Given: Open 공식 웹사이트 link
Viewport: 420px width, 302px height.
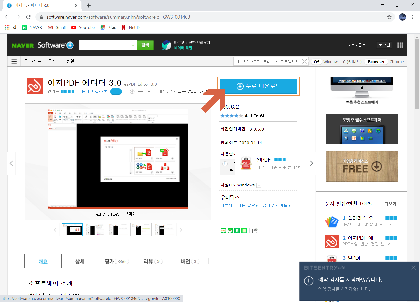Looking at the screenshot, I should [x=276, y=205].
